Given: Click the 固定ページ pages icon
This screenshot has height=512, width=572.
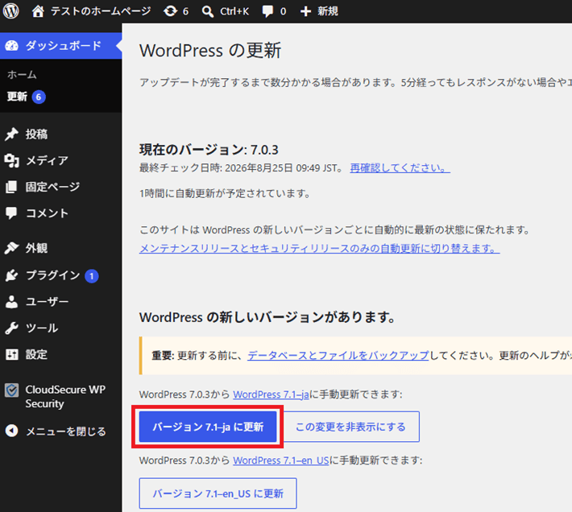Looking at the screenshot, I should tap(11, 187).
